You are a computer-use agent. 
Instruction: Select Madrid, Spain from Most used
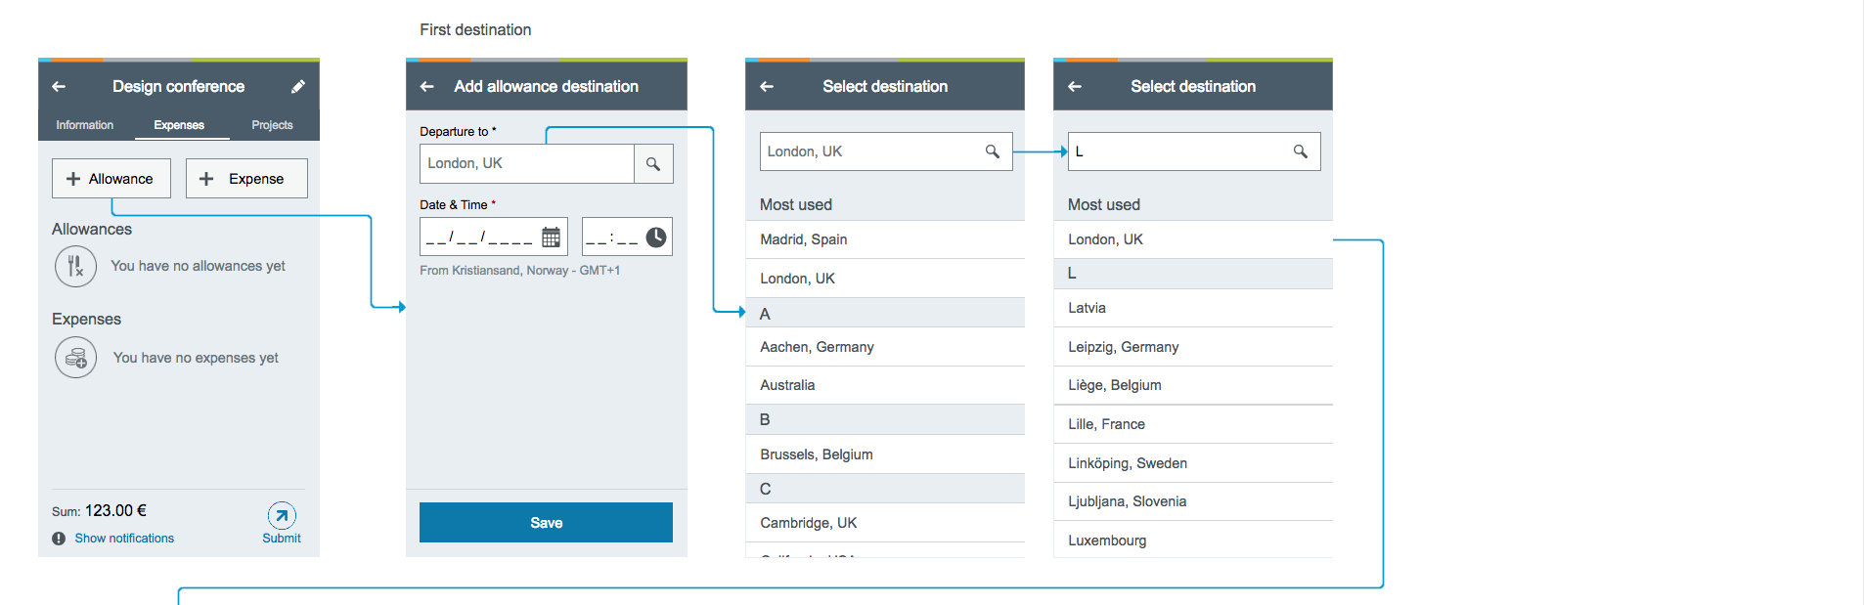885,239
